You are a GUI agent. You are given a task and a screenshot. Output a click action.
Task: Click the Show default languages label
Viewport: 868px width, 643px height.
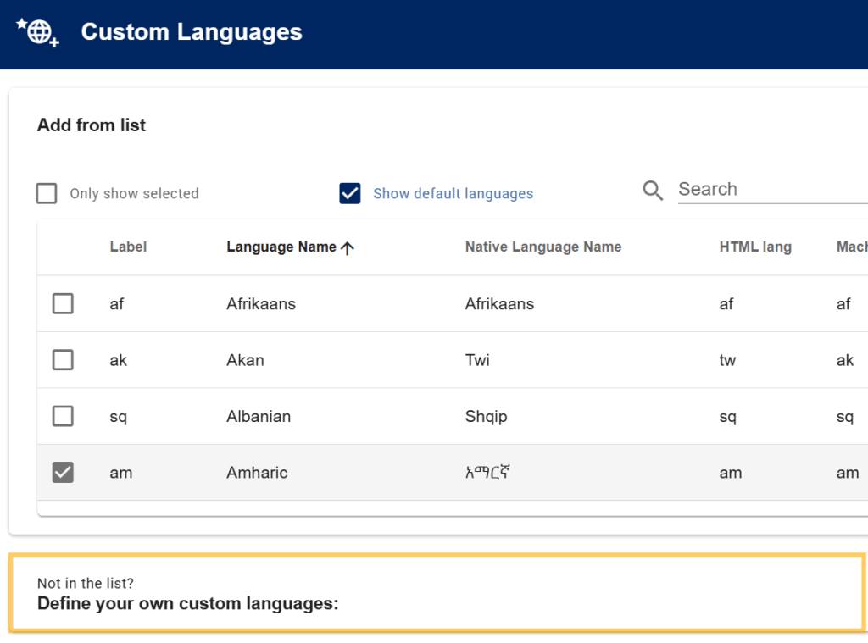[453, 194]
